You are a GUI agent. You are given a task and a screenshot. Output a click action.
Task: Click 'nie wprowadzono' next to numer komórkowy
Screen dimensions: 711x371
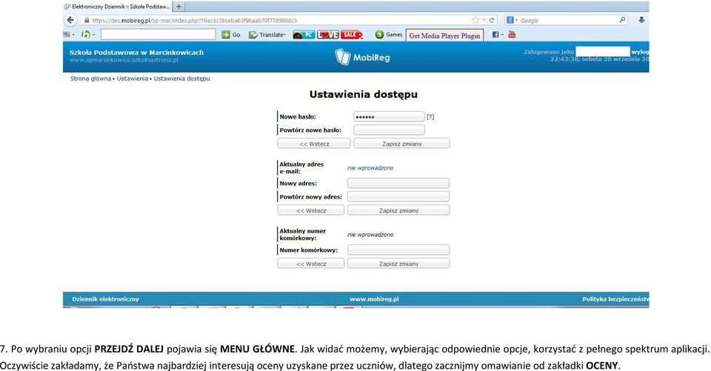(x=370, y=235)
